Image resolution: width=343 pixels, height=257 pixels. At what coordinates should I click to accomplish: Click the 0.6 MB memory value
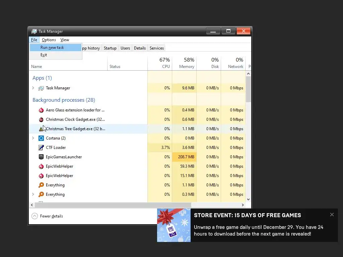pyautogui.click(x=188, y=119)
